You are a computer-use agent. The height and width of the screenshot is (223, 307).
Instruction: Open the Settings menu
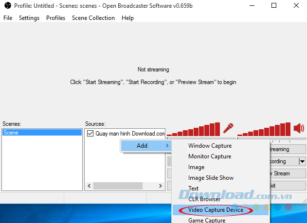tap(29, 18)
